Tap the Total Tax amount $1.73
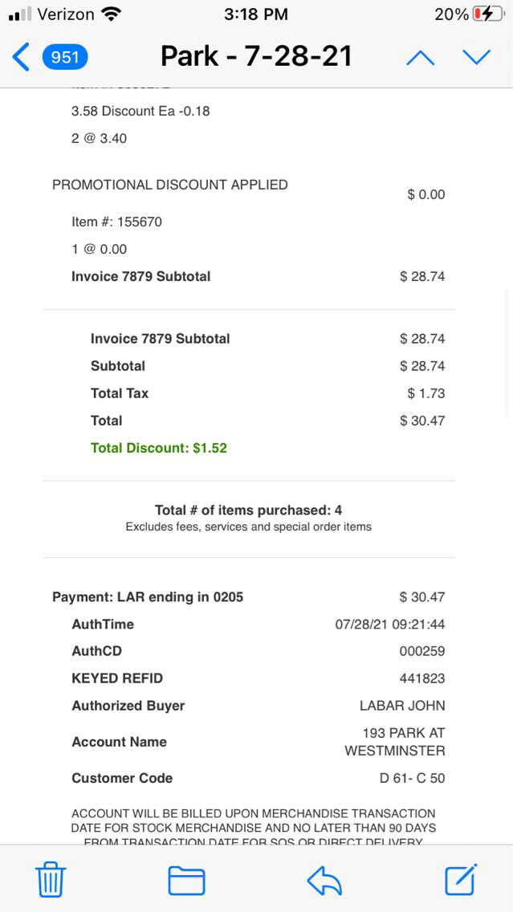 coord(425,393)
